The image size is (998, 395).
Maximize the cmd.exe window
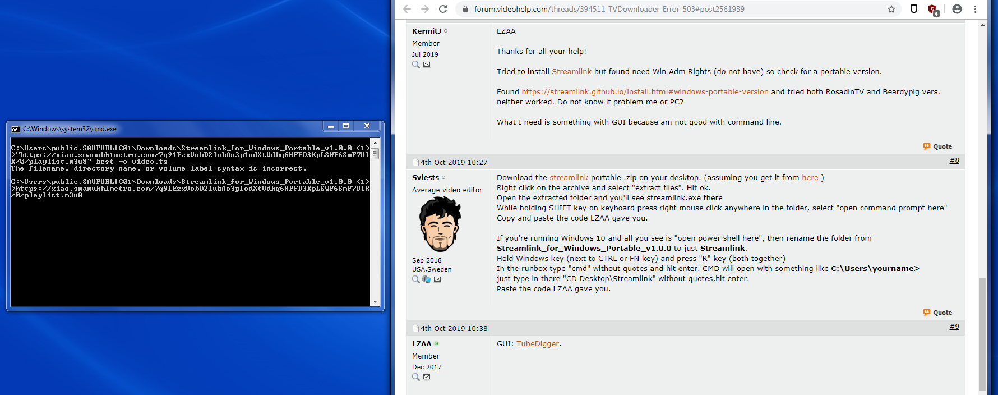point(346,126)
